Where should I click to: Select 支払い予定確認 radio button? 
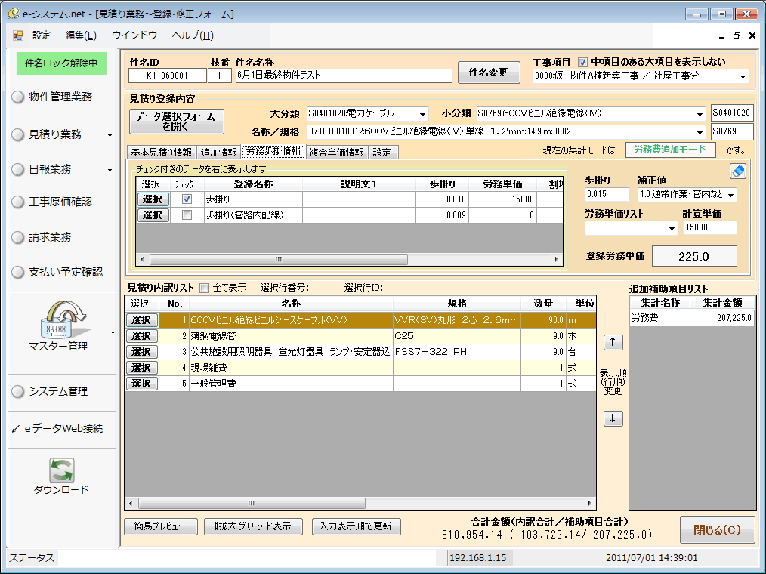[18, 272]
